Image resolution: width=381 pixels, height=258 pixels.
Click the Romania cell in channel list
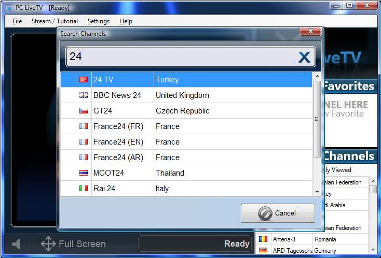click(x=341, y=239)
